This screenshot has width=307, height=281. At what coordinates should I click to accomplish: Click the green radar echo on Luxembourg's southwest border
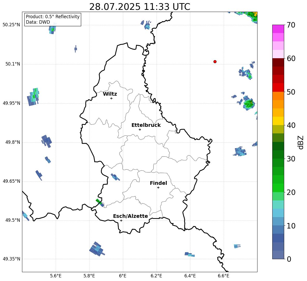coord(99,202)
